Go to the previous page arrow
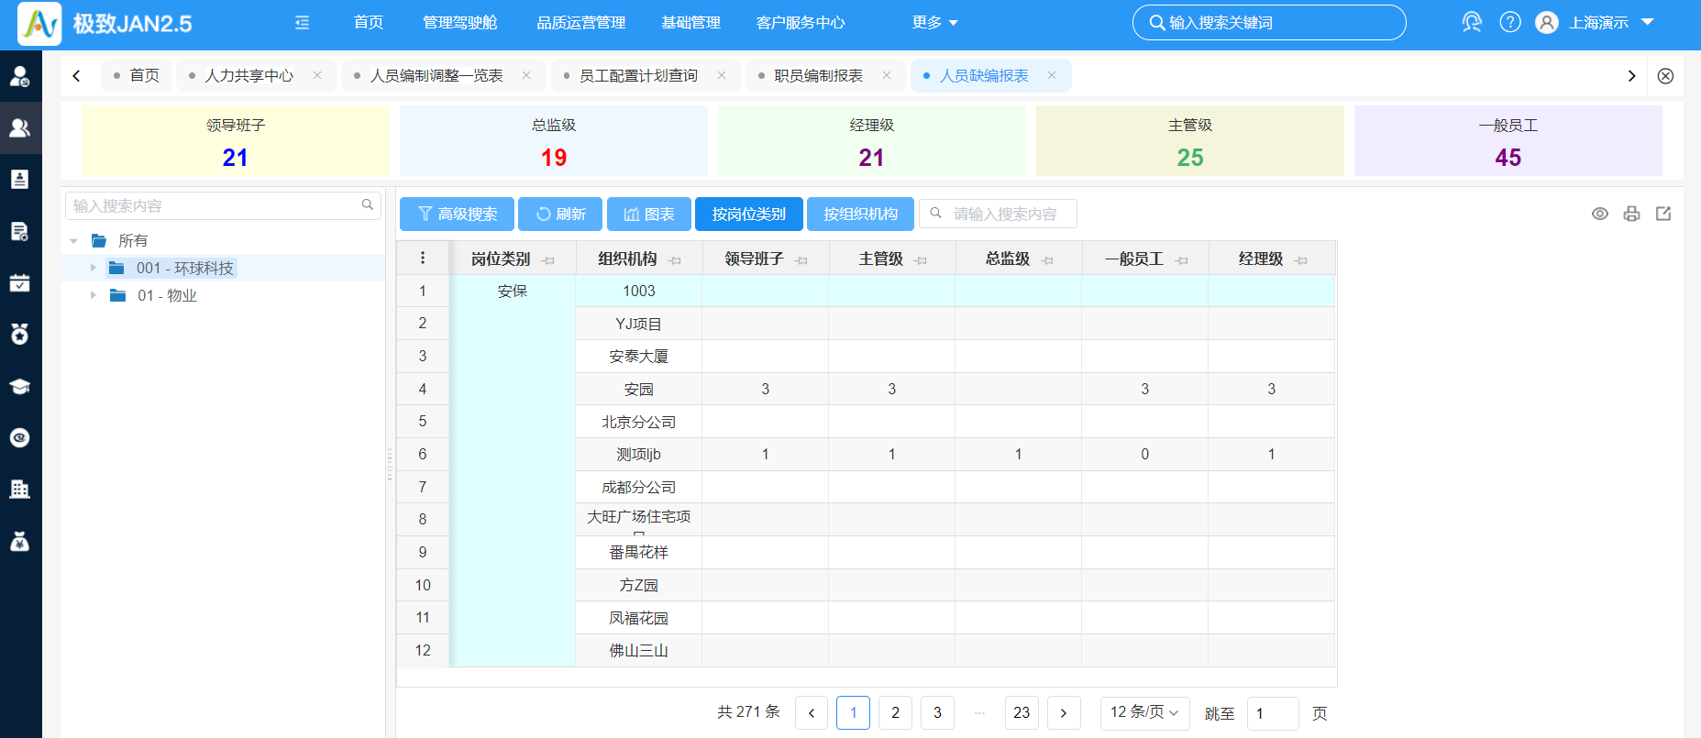Image resolution: width=1701 pixels, height=738 pixels. pyautogui.click(x=812, y=712)
